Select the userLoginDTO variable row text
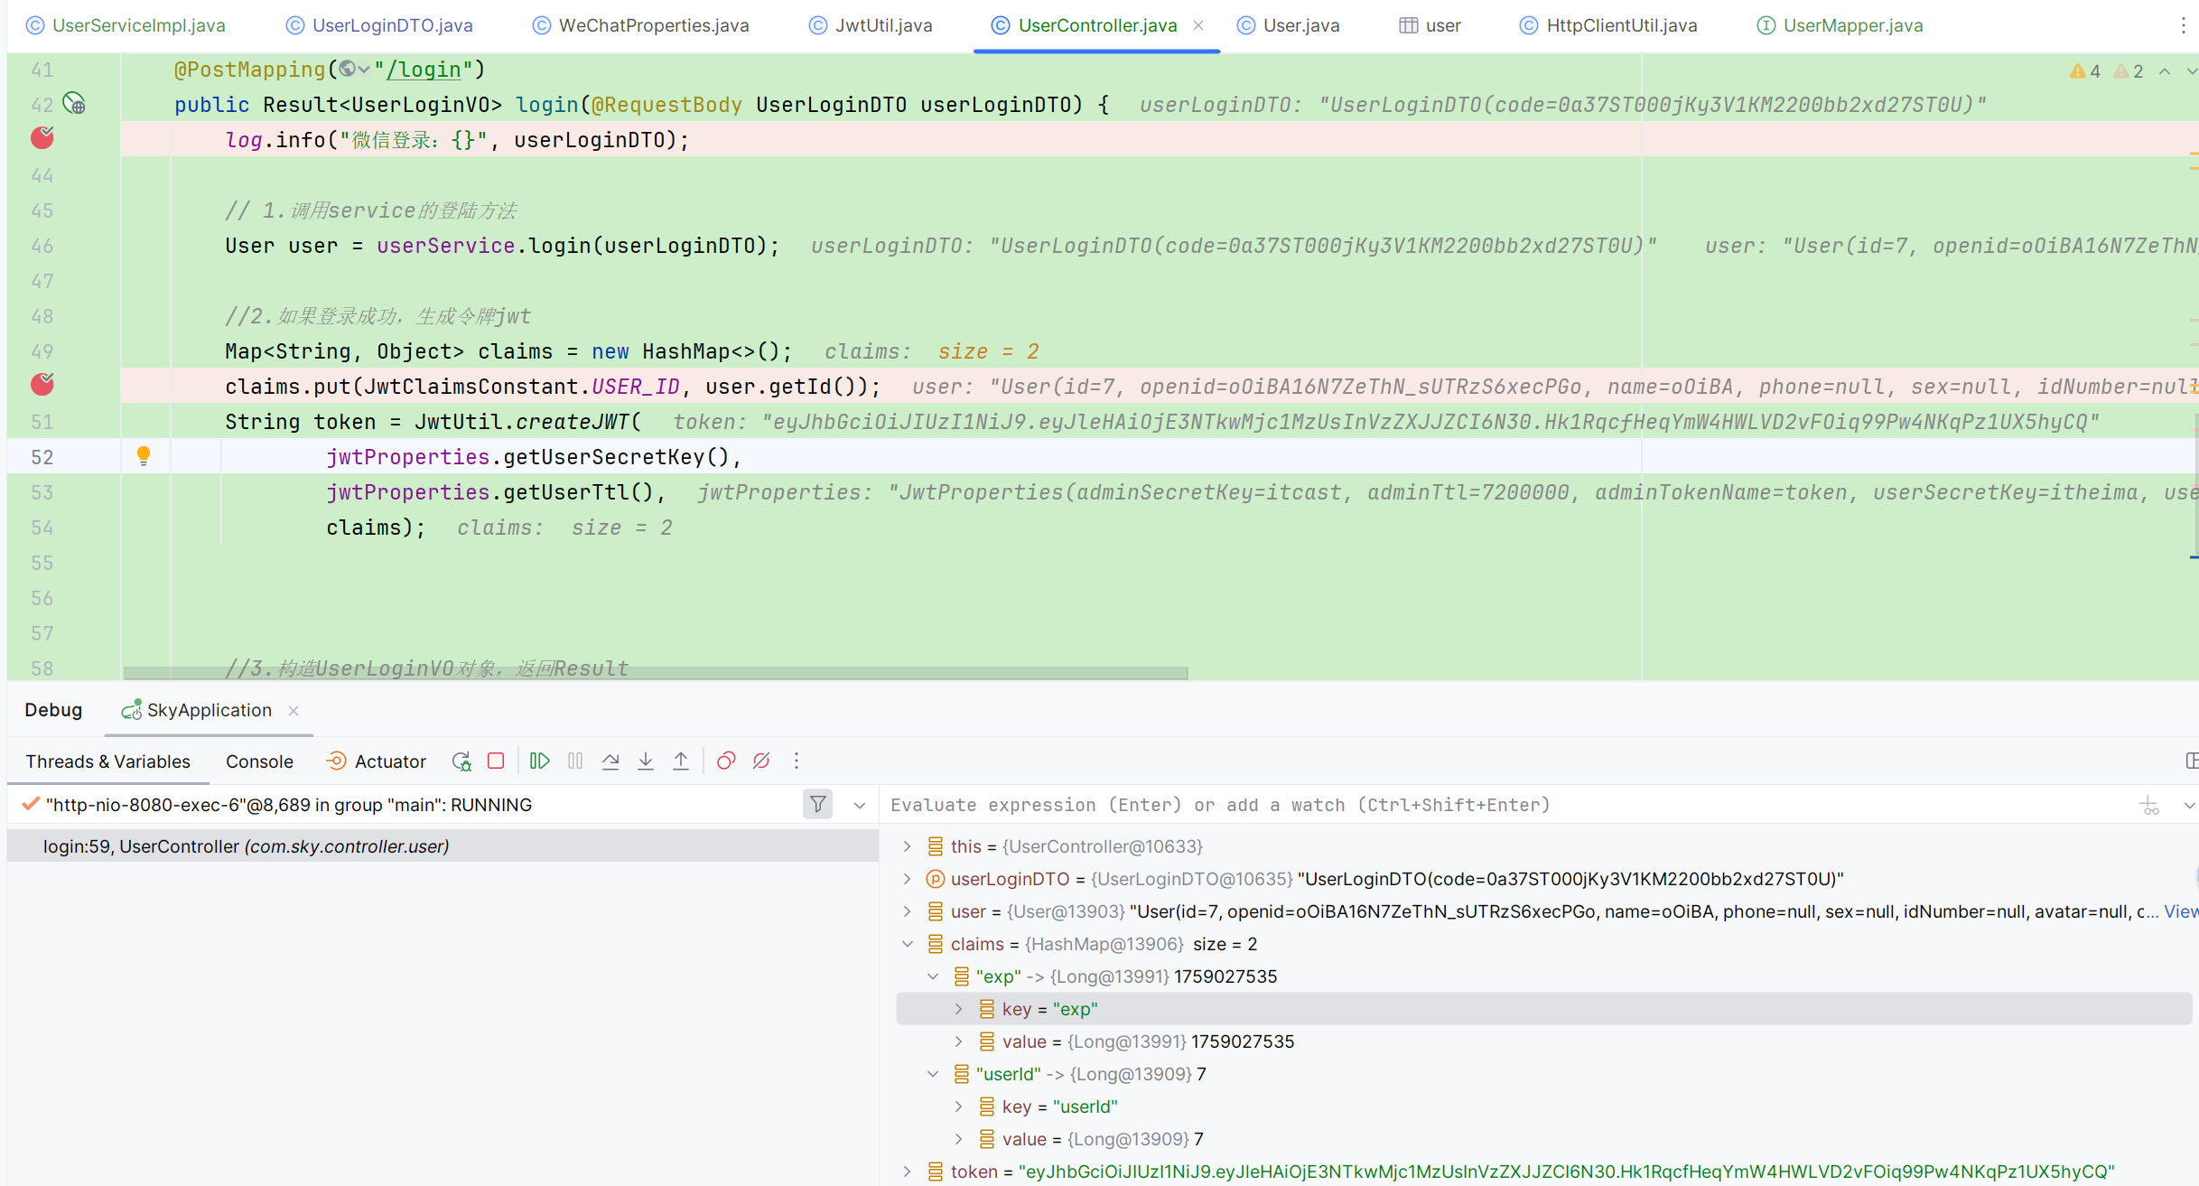The width and height of the screenshot is (2199, 1186). click(1397, 879)
